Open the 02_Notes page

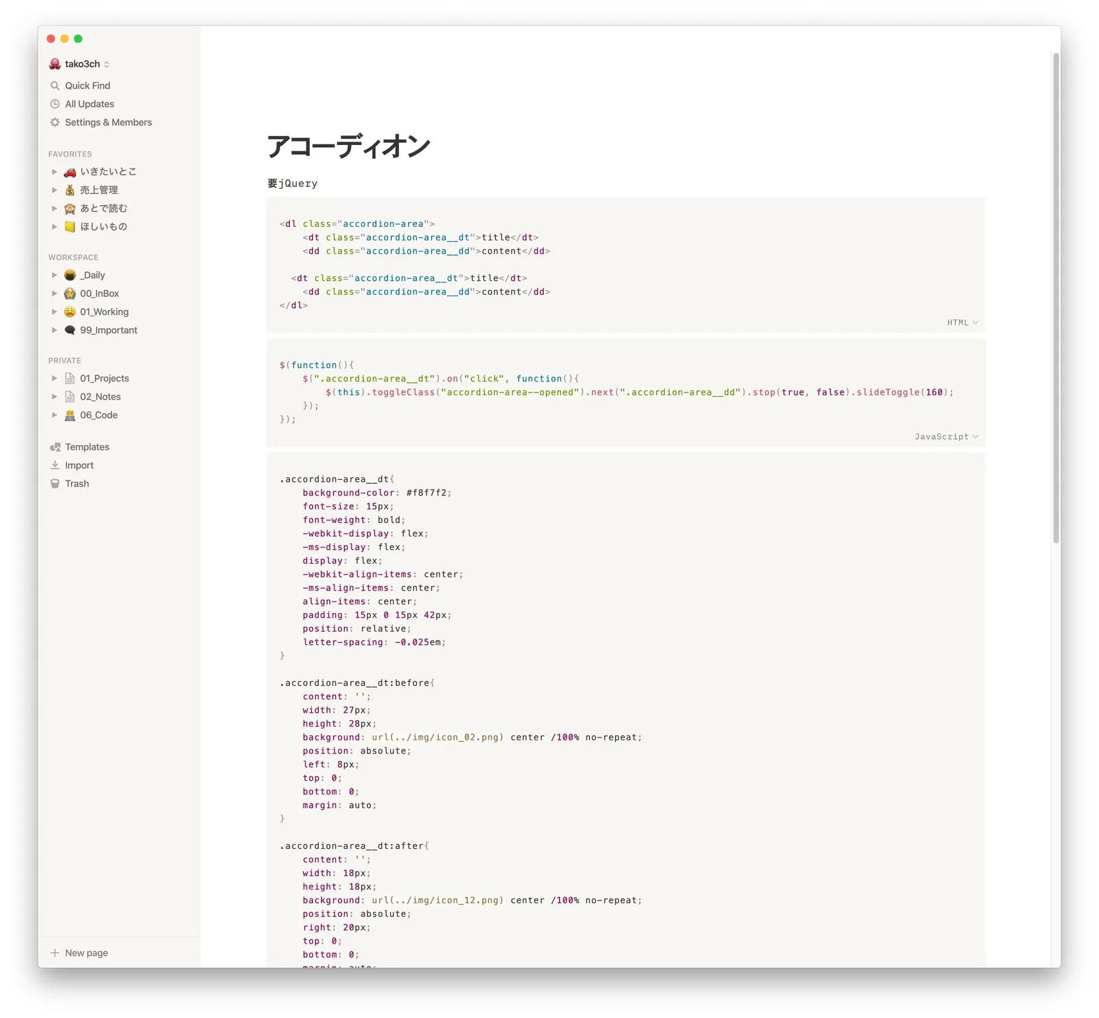click(x=100, y=396)
